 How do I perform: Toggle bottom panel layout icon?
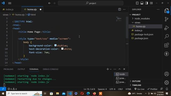(142, 3)
